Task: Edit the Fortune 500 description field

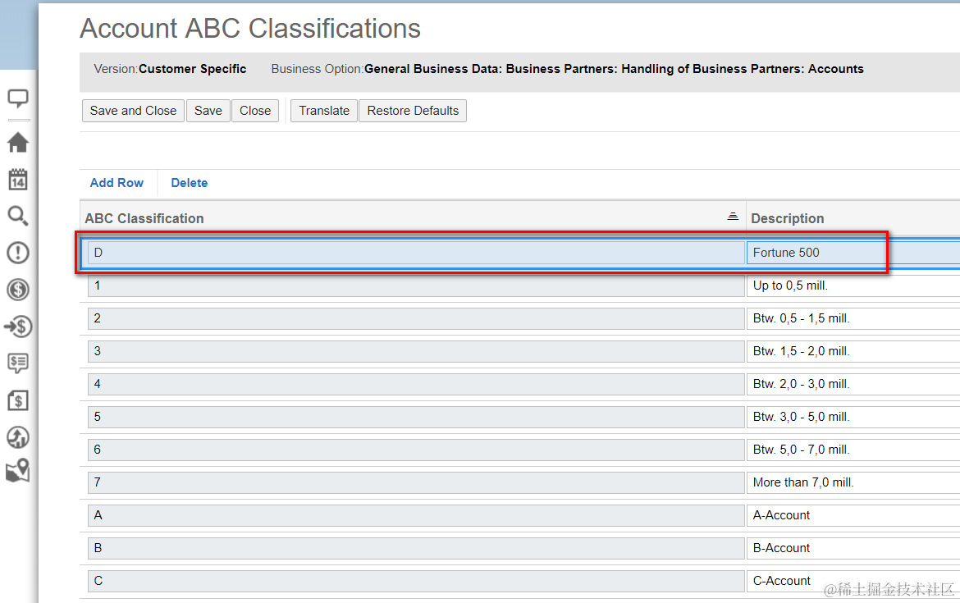Action: coord(853,253)
